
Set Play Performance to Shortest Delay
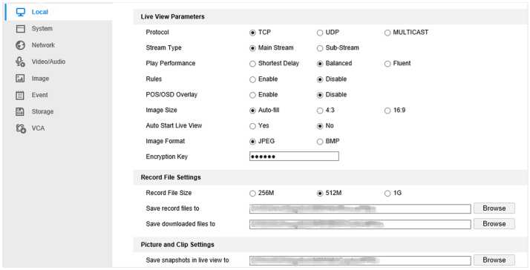252,64
